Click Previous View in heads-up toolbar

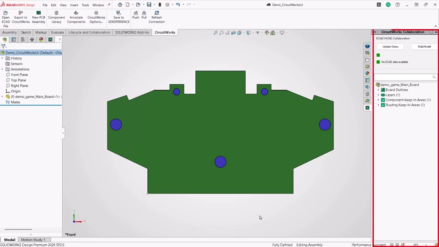pos(227,33)
